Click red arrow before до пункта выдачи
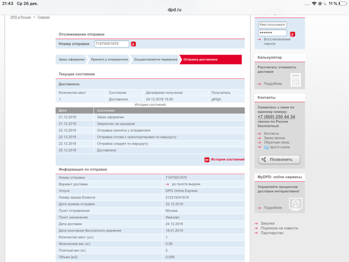The width and height of the screenshot is (349, 262). click(167, 184)
